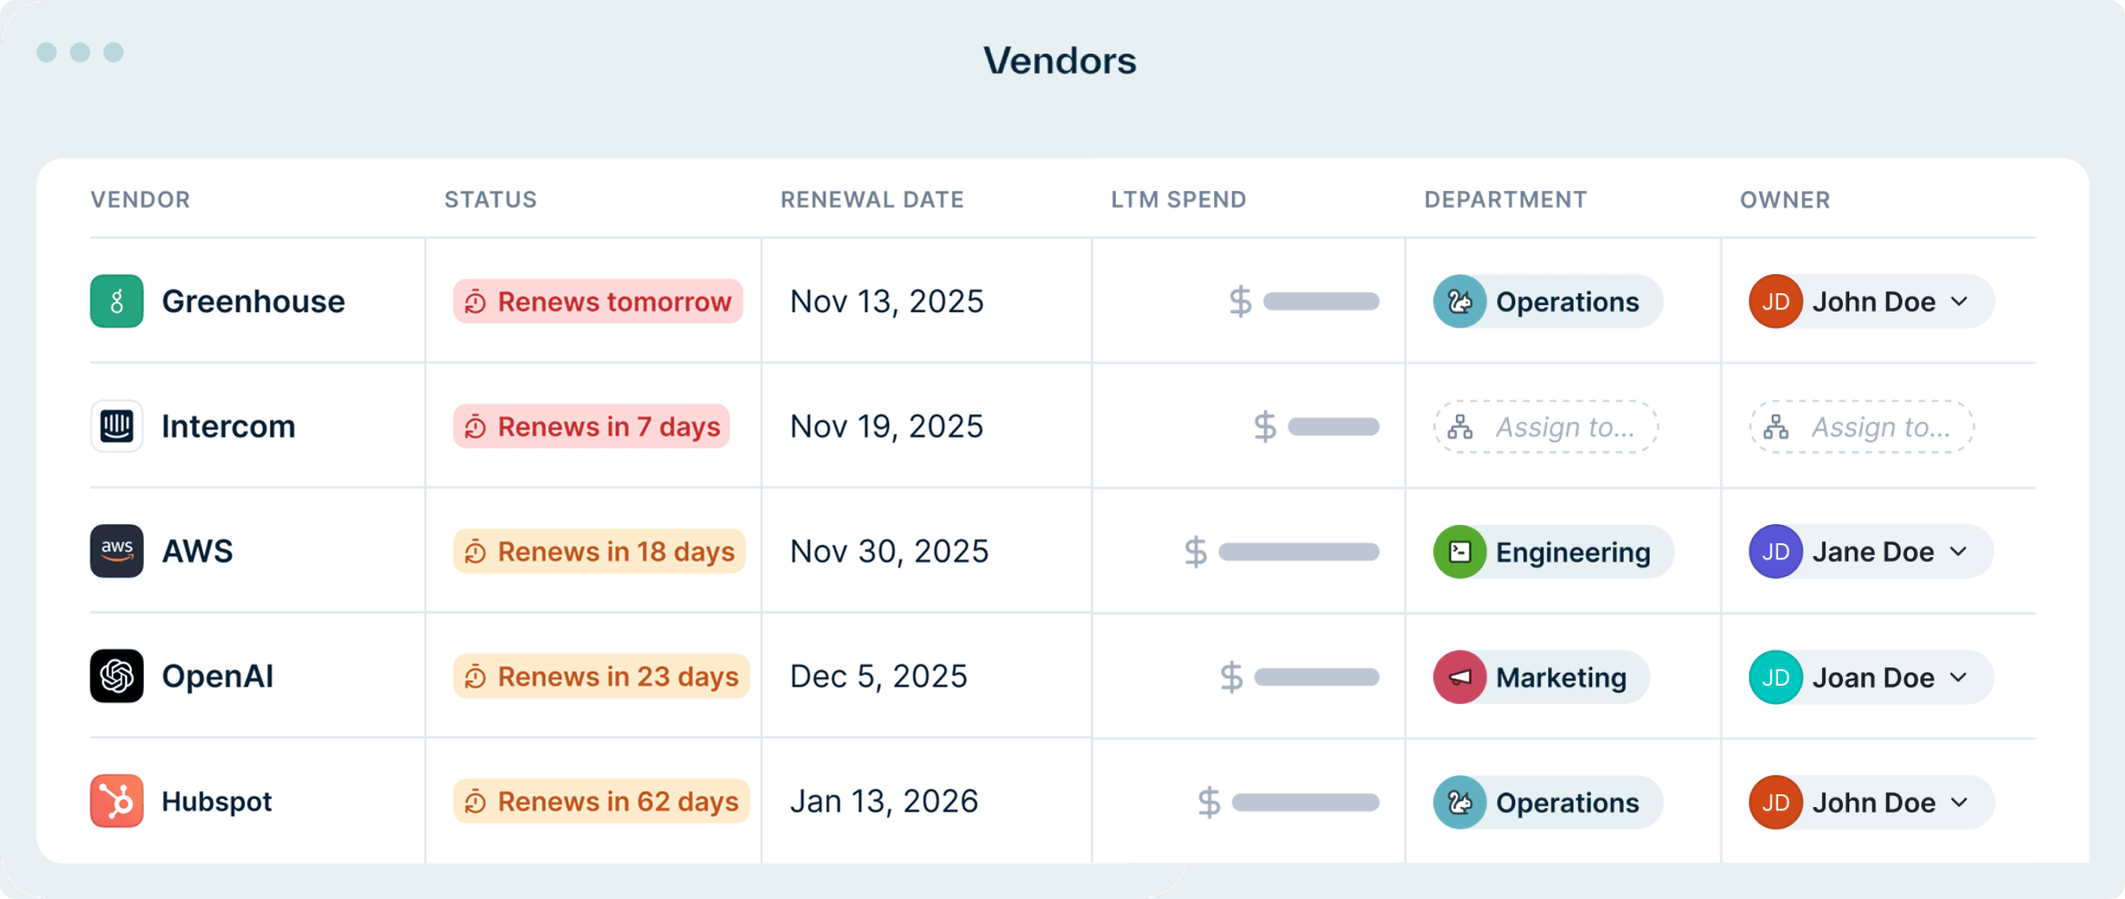Open the owner dropdown for Greenhouse
2125x899 pixels.
(x=1960, y=302)
